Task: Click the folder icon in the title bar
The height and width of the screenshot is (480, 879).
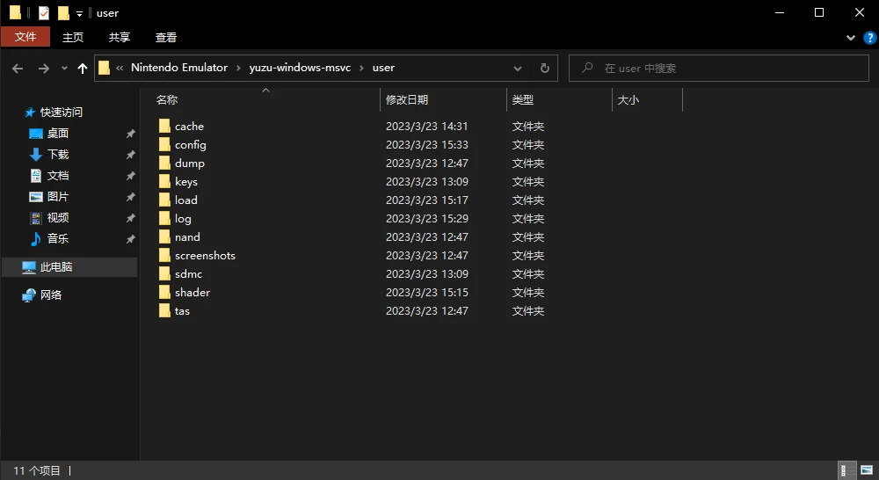Action: tap(15, 13)
